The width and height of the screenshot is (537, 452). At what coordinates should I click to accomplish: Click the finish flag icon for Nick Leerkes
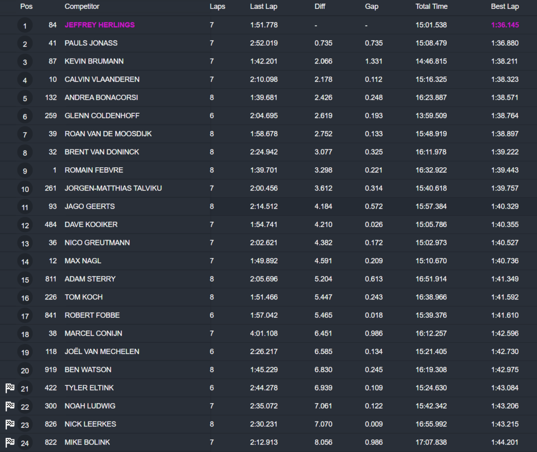(x=9, y=424)
